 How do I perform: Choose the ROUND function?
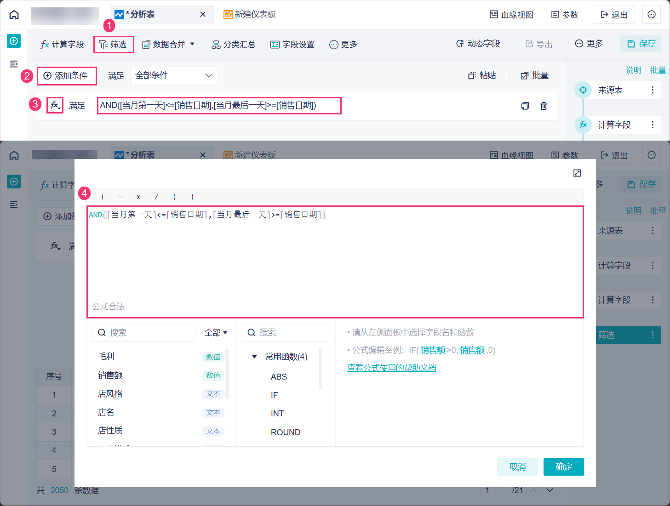coord(286,432)
